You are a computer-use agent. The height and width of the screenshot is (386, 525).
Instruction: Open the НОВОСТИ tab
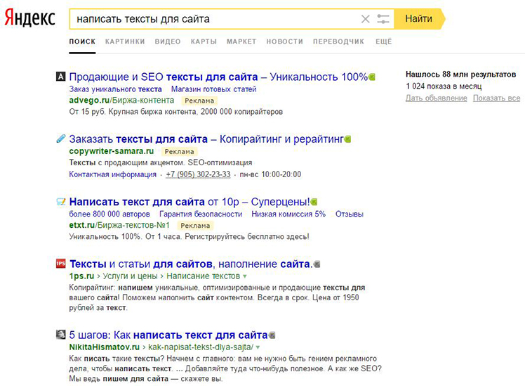coord(284,41)
